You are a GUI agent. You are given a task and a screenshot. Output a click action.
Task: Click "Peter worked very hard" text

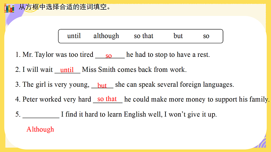click(x=57, y=99)
